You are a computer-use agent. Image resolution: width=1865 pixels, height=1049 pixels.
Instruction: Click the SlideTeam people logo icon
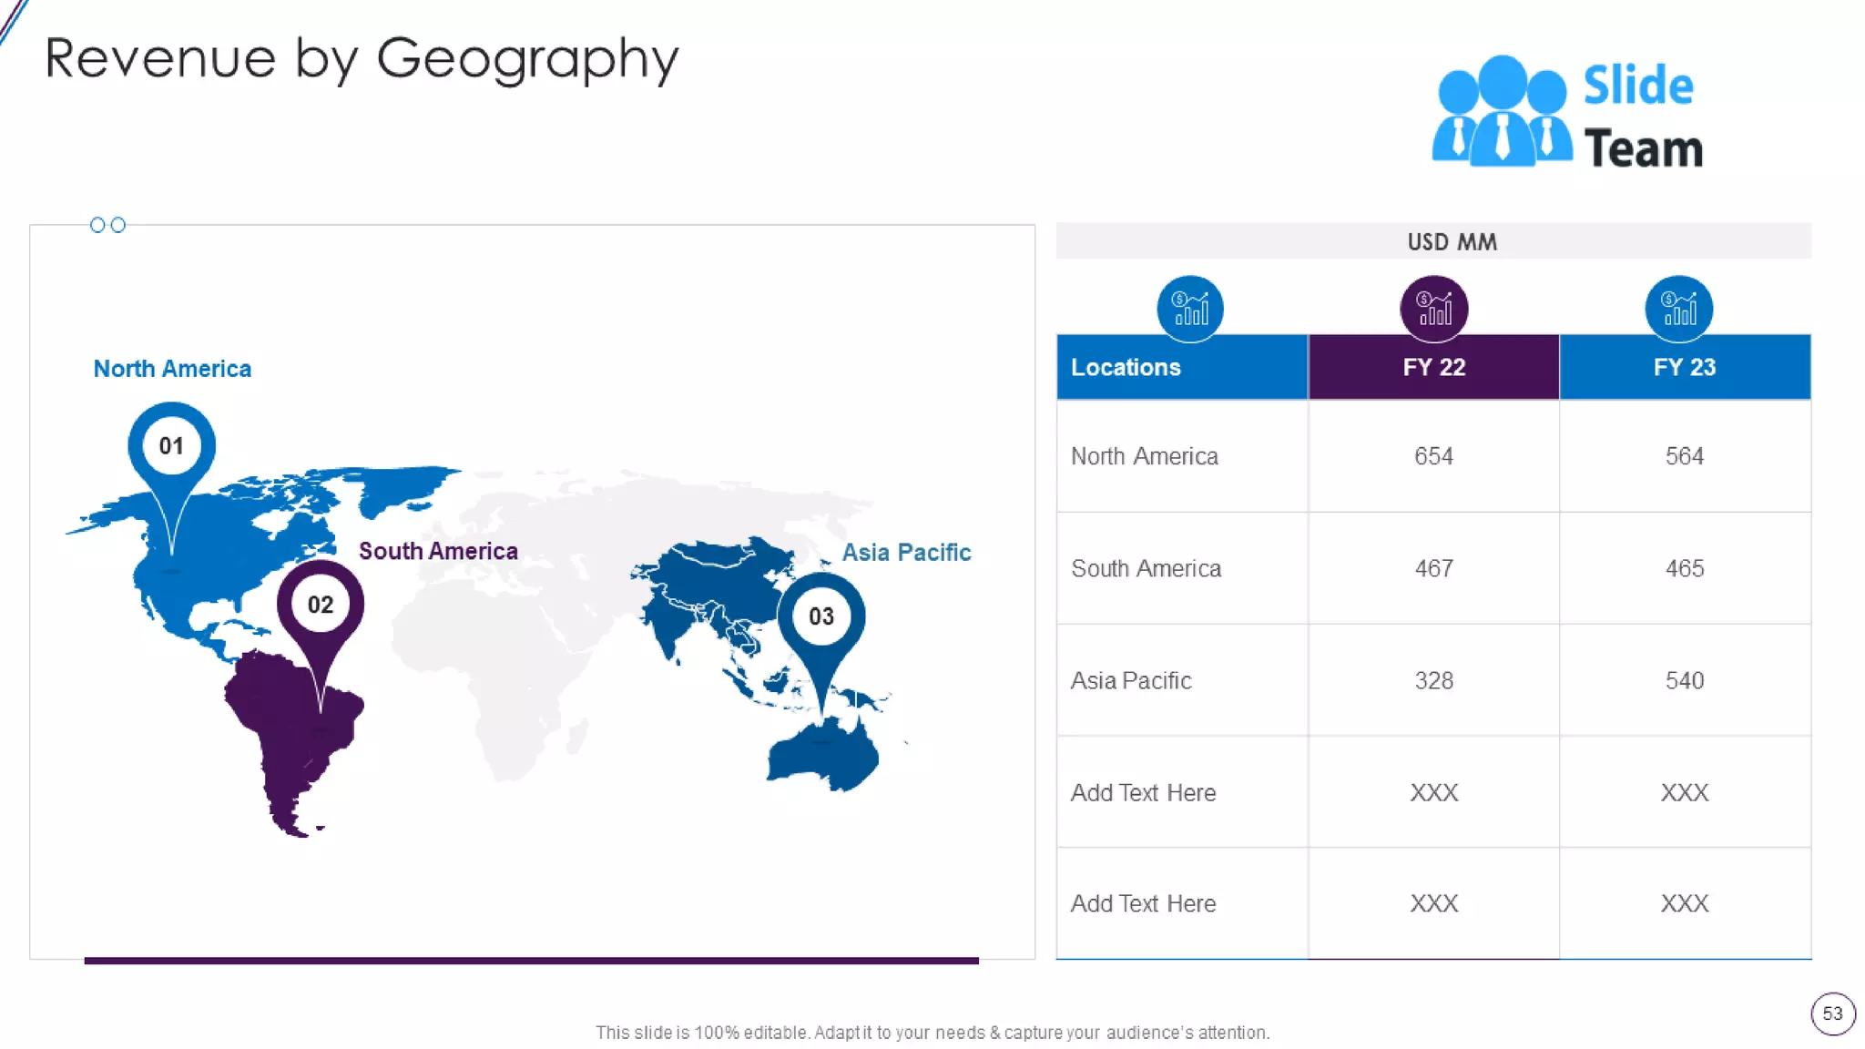[1501, 113]
